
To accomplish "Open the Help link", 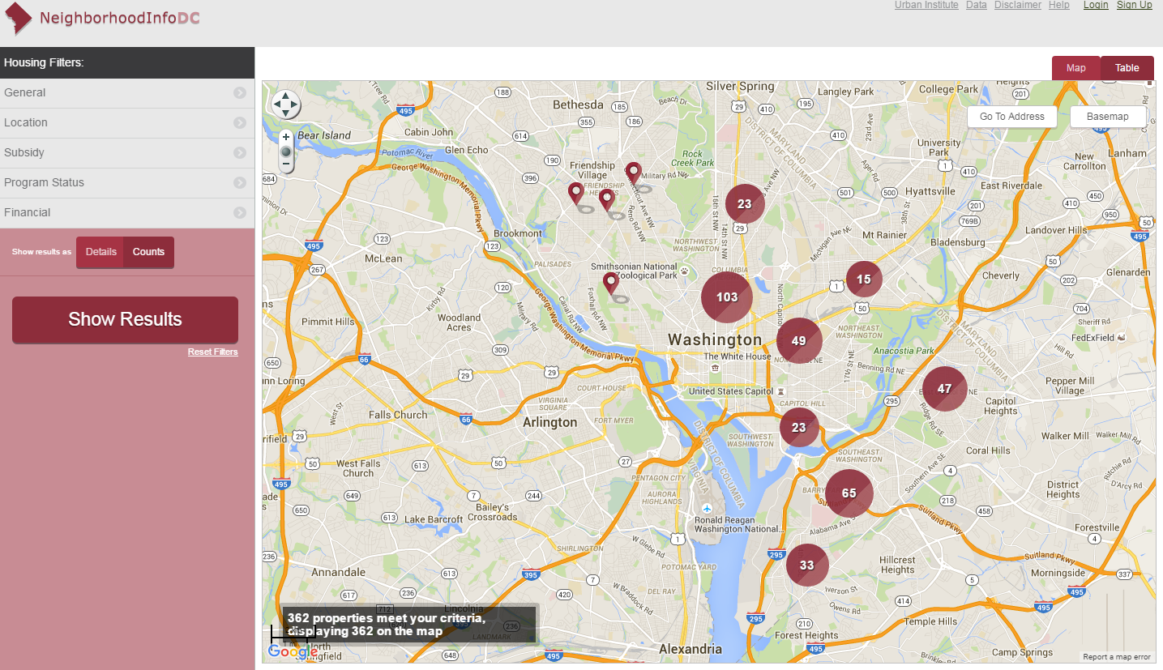I will tap(1059, 5).
